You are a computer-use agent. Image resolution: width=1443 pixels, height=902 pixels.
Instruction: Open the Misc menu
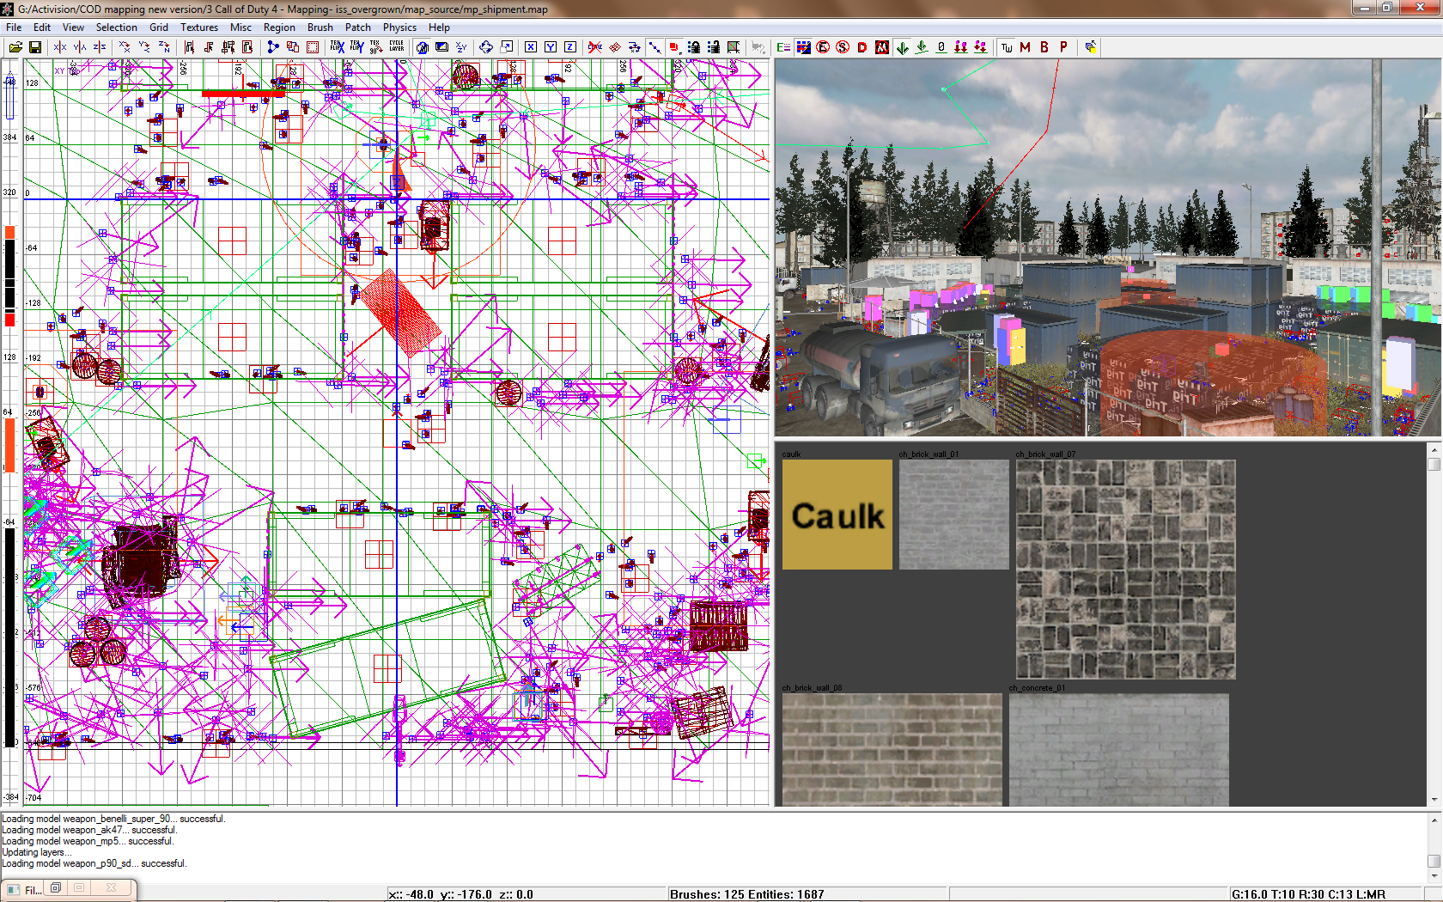pos(241,27)
